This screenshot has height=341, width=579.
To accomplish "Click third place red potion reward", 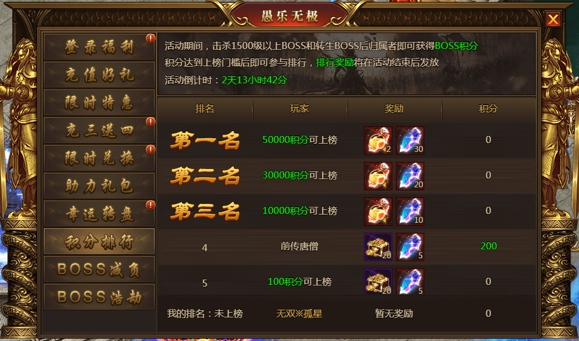I will tap(378, 212).
